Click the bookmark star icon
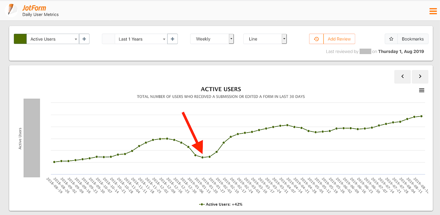Screen dimensions: 440x215 click(x=391, y=39)
